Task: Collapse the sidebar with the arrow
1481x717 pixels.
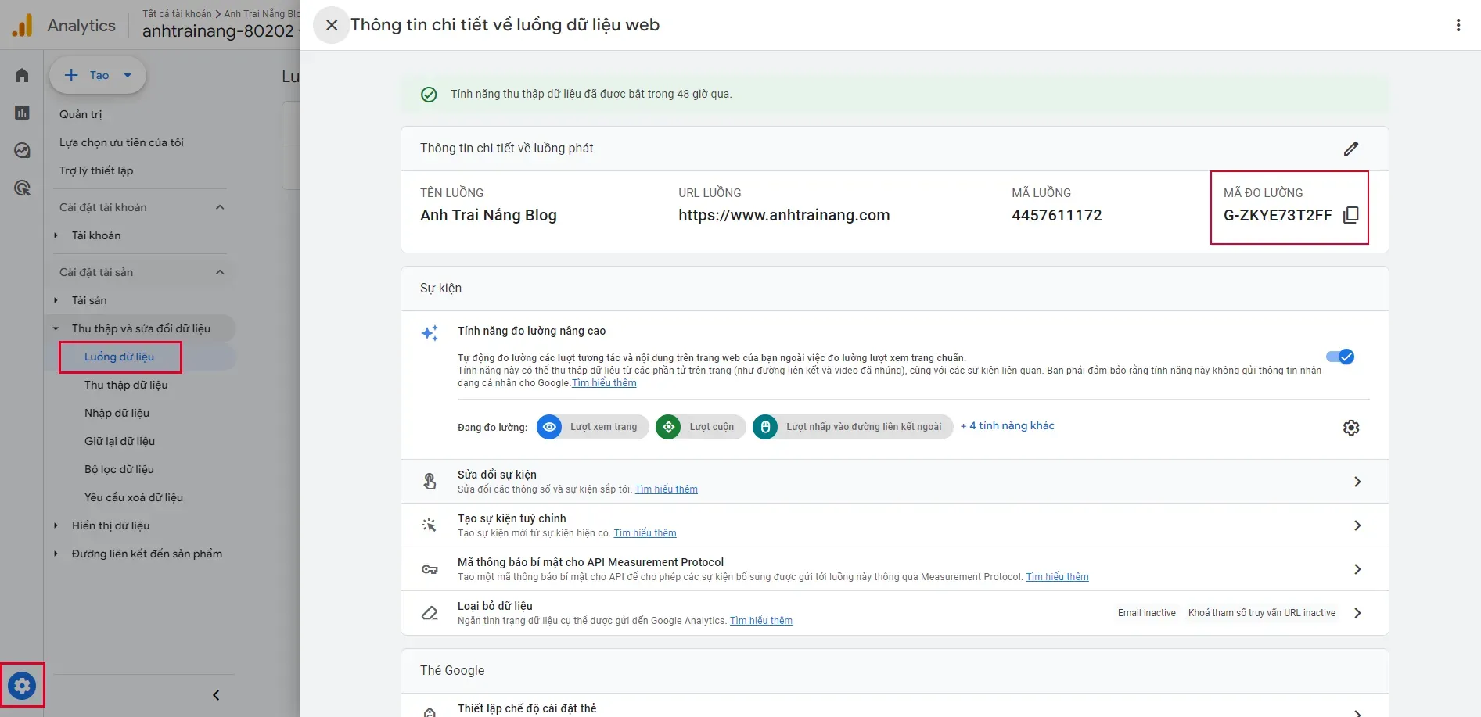Action: pos(216,695)
